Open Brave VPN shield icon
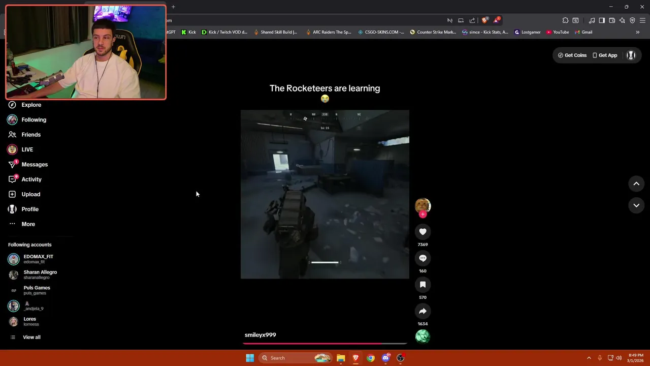The image size is (650, 366). (632, 20)
